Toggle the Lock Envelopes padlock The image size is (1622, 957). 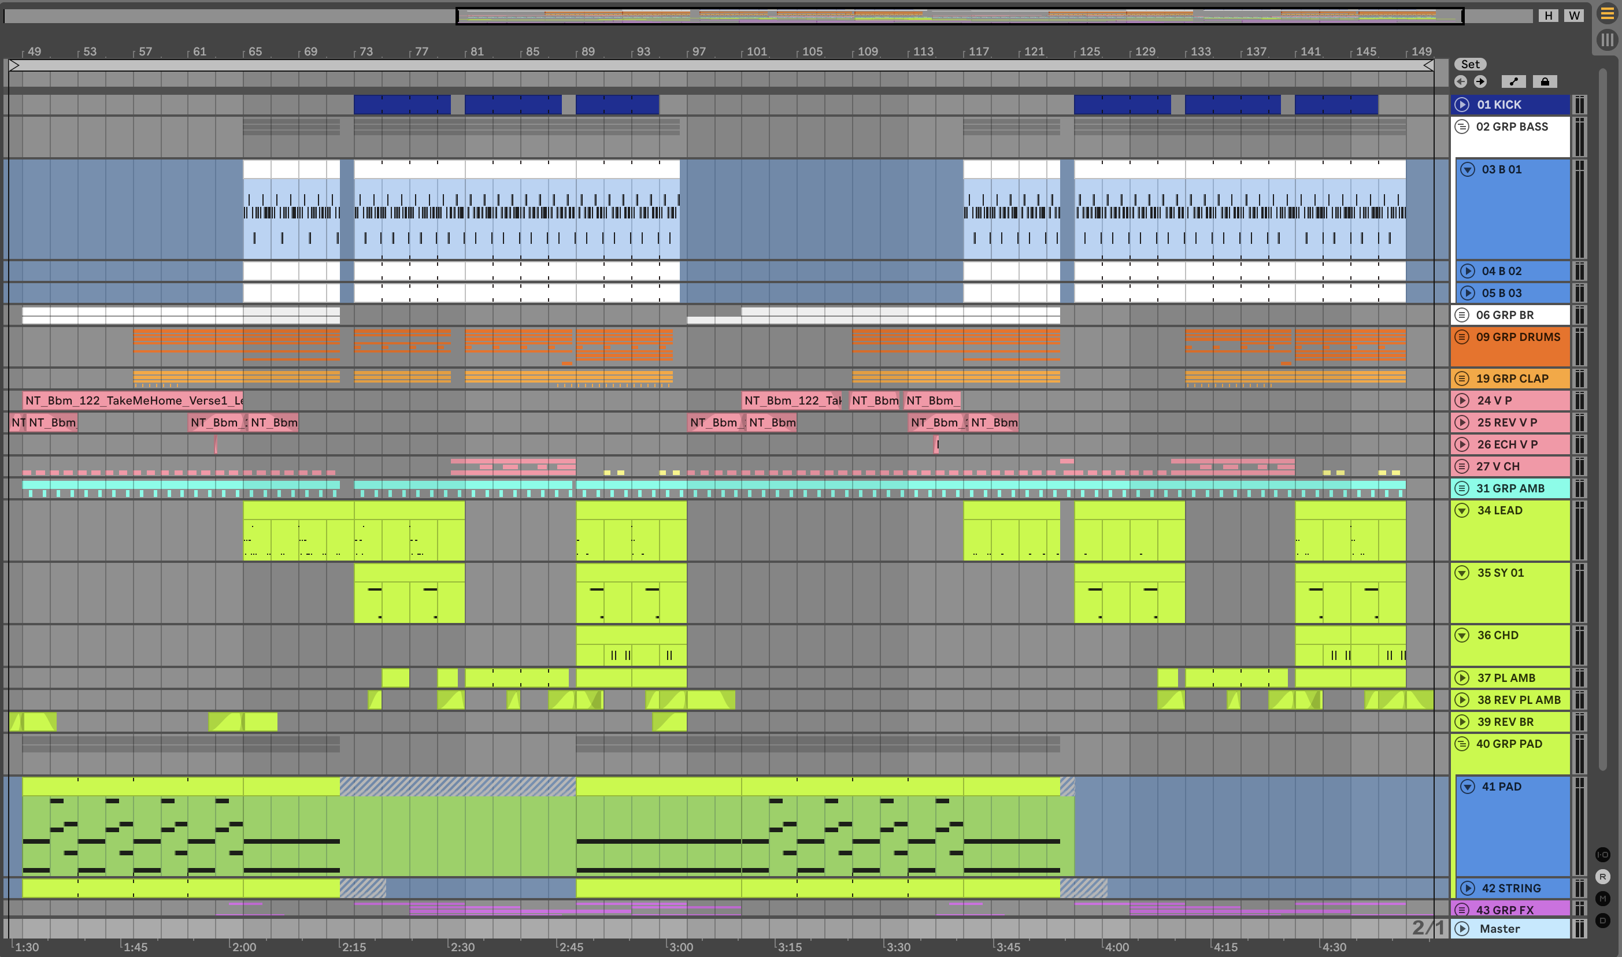(1545, 81)
